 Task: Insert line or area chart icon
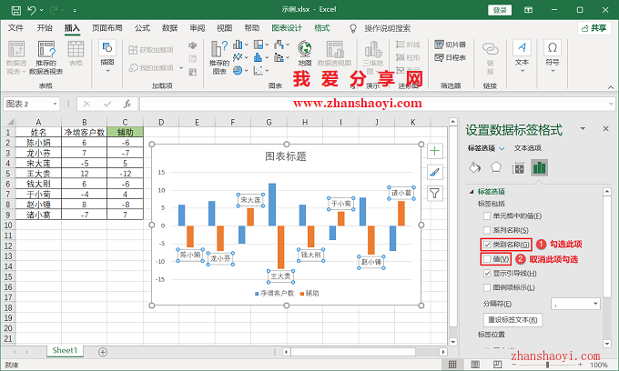click(x=238, y=57)
